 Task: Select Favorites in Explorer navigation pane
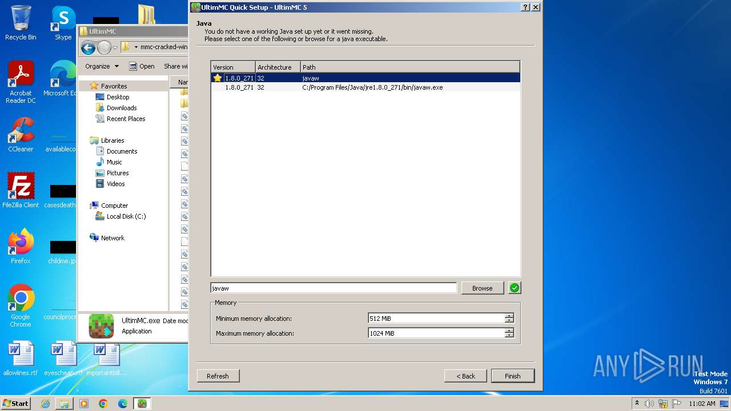point(114,86)
